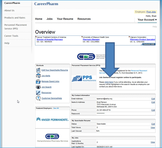Click the VigiLanz Corporation text
Viewport: 162px width, 148px height.
click(x=138, y=37)
